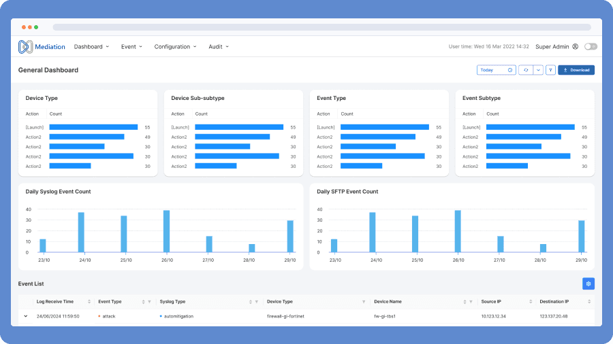
Task: Click the User time text
Action: [488, 46]
